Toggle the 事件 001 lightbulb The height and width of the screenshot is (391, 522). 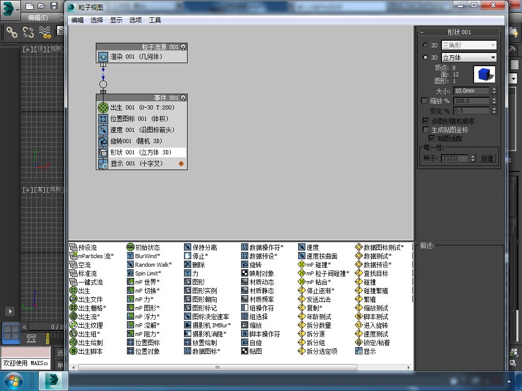point(183,98)
